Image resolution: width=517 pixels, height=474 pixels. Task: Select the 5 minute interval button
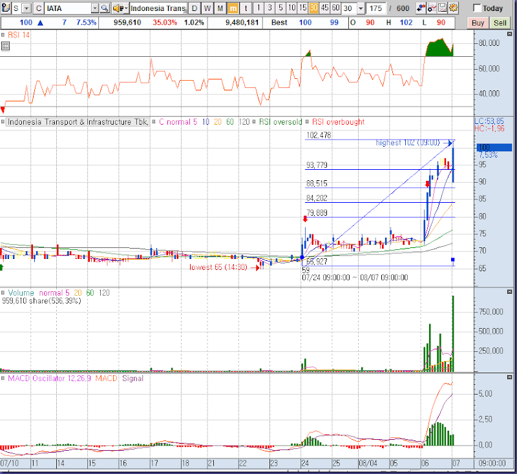280,8
